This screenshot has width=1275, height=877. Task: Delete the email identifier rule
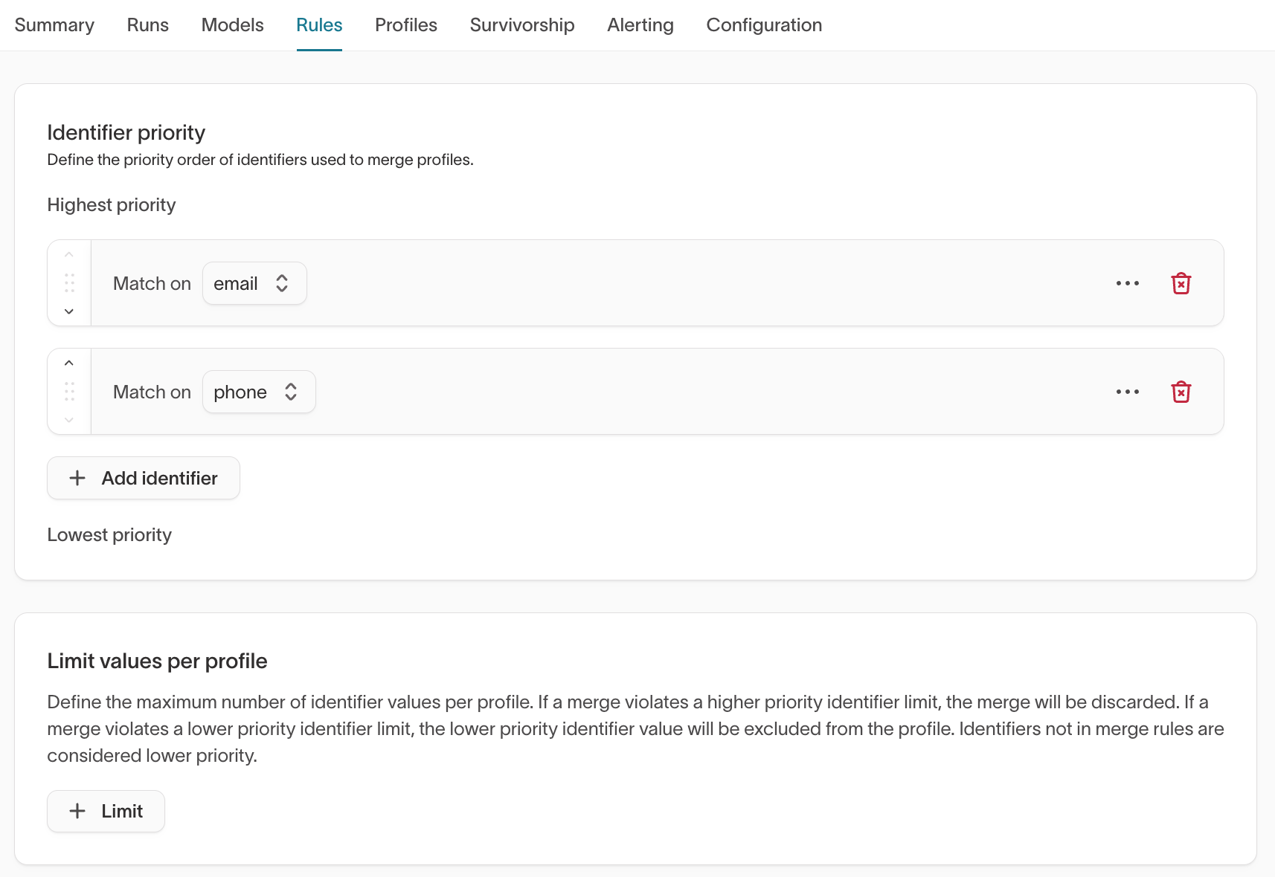click(1181, 283)
